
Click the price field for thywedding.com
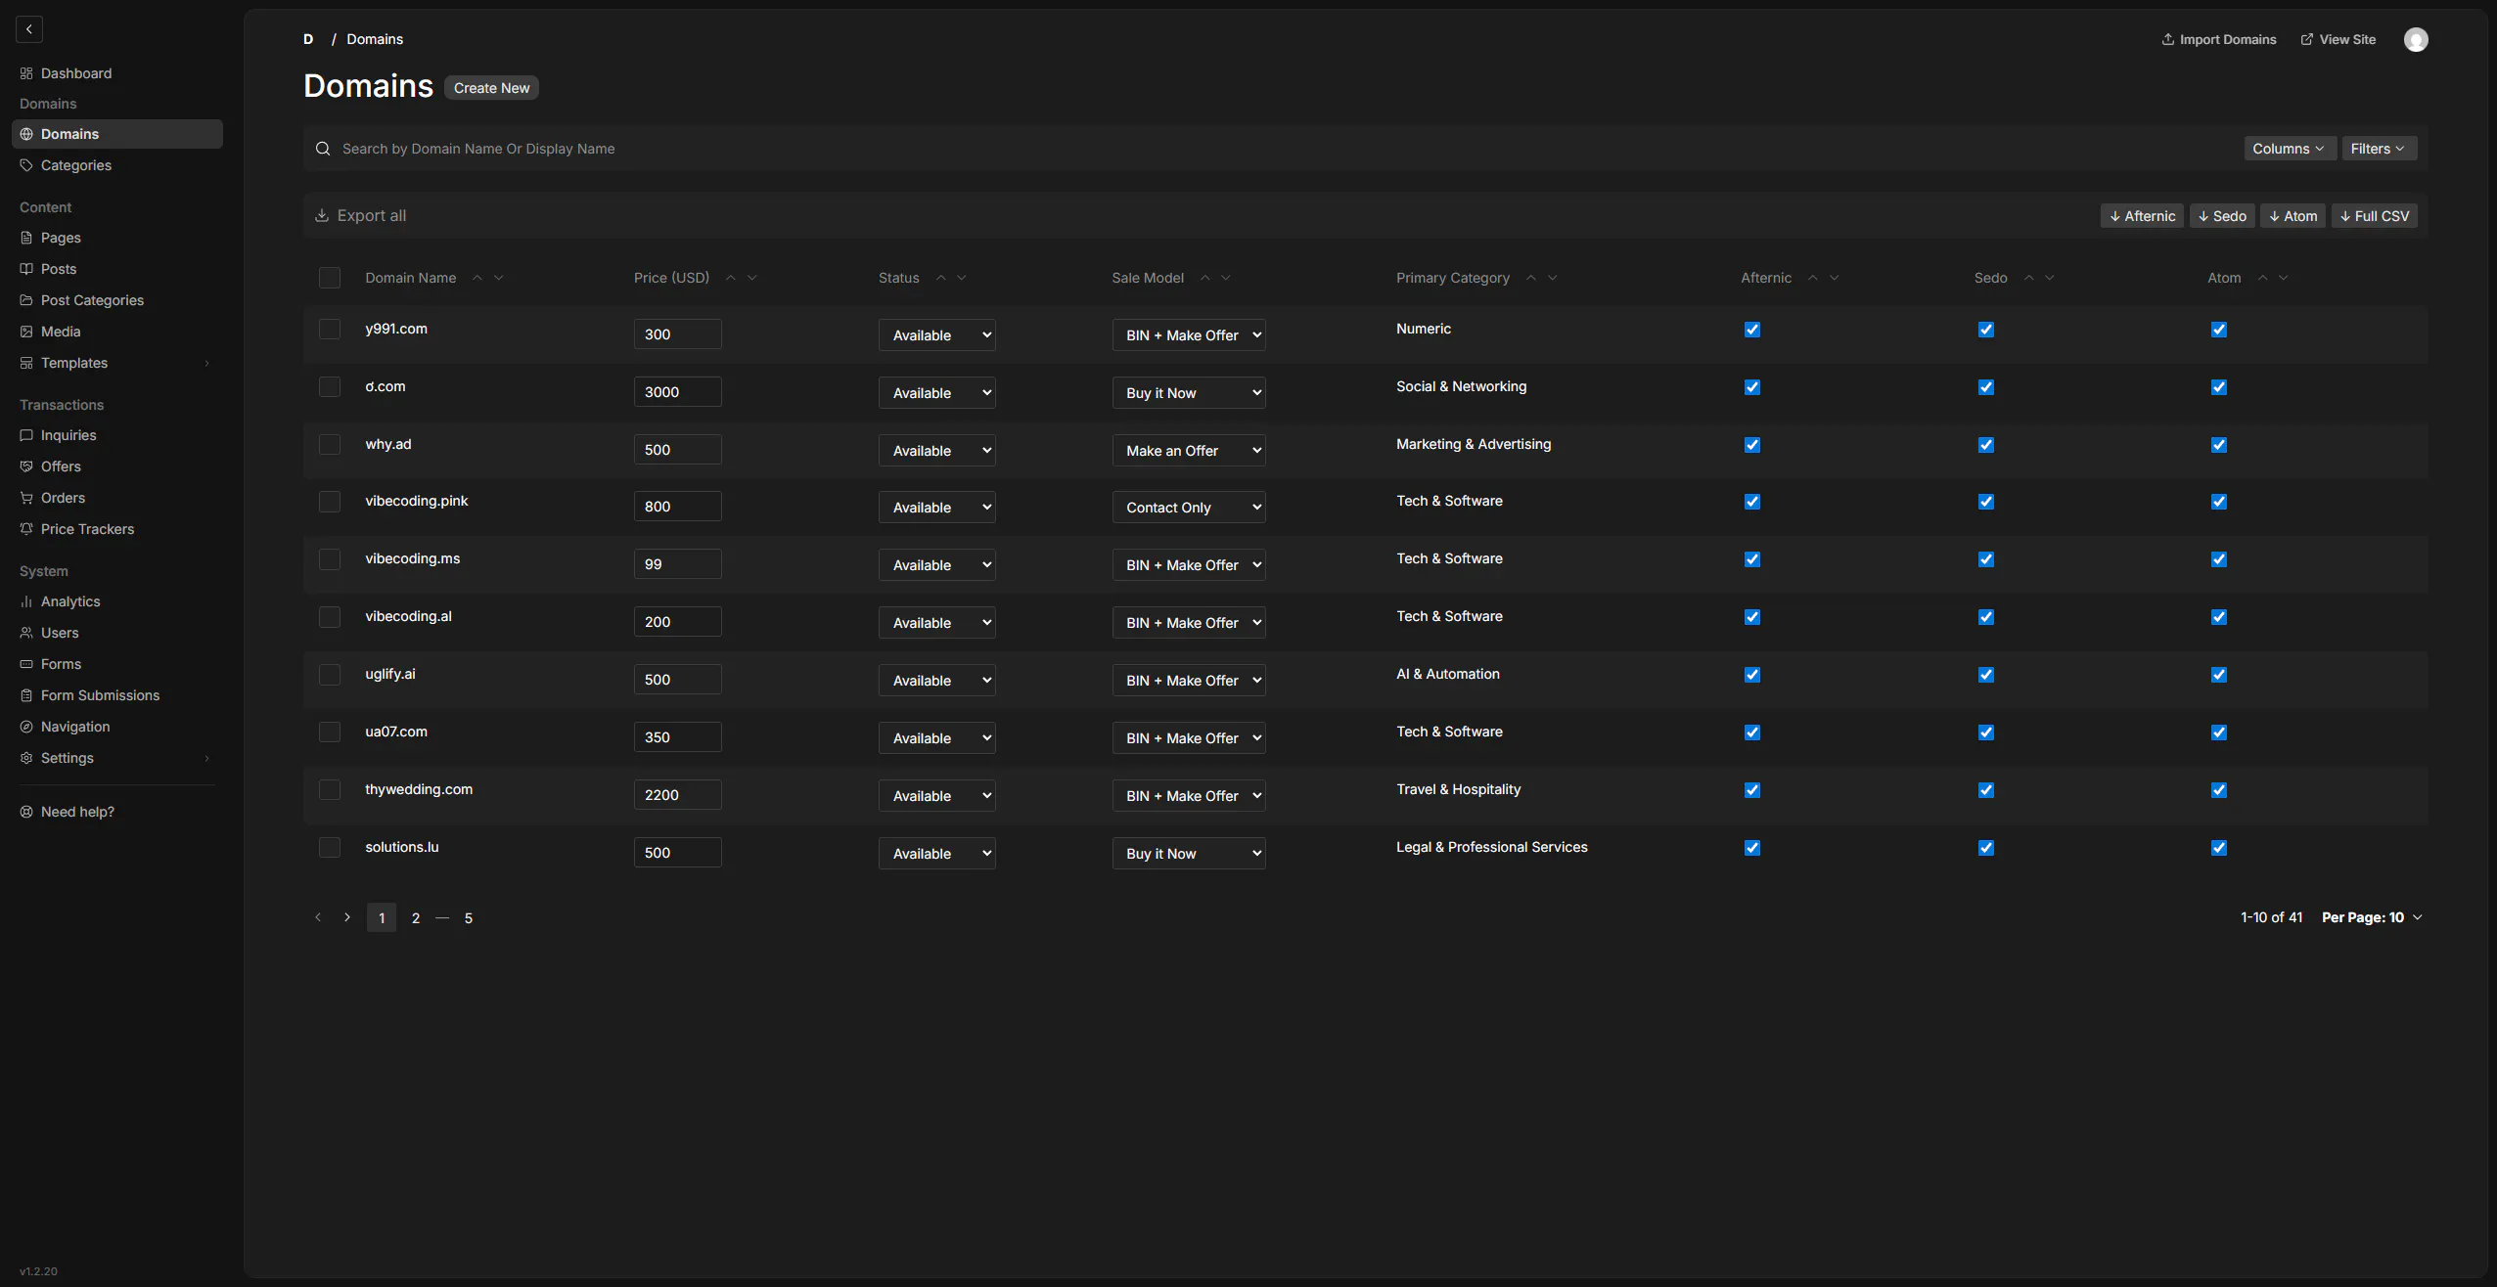point(678,795)
